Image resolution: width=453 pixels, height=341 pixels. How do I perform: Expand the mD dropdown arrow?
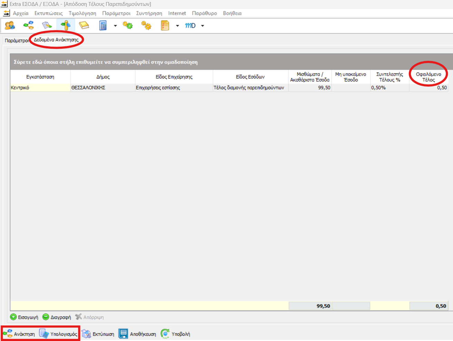203,26
